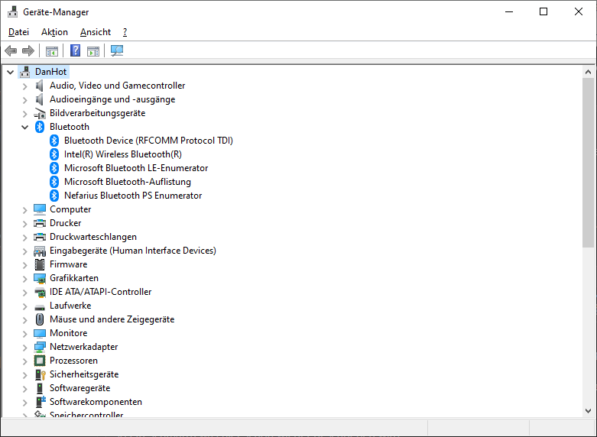Select the Laufwerke tree label
Viewport: 597px width, 437px height.
70,306
